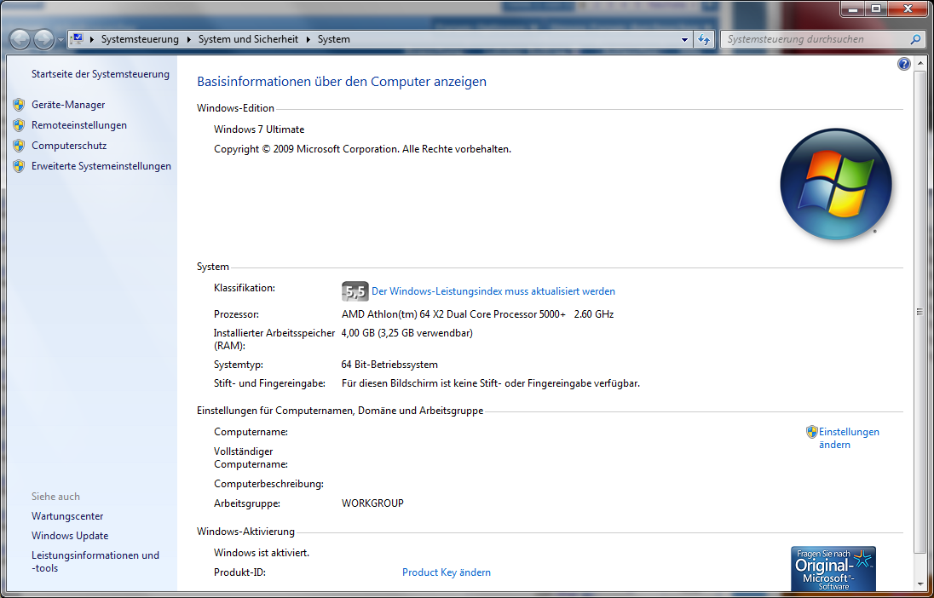
Task: Click the shield icon beside Remoteeinstellungen
Action: (19, 125)
